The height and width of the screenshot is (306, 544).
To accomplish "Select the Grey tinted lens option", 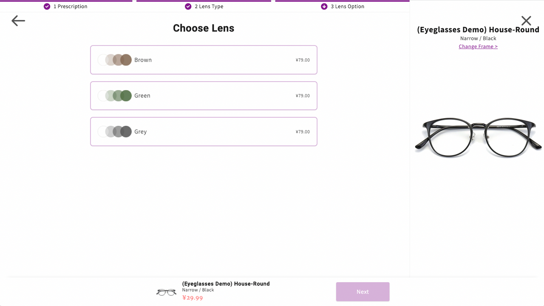I will click(204, 131).
